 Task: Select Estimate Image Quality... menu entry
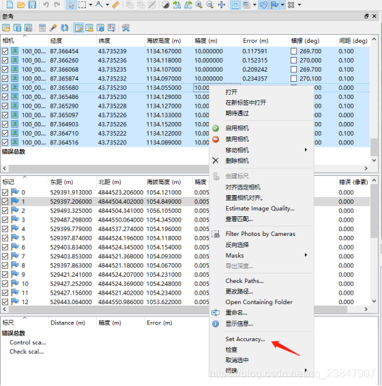[260, 209]
